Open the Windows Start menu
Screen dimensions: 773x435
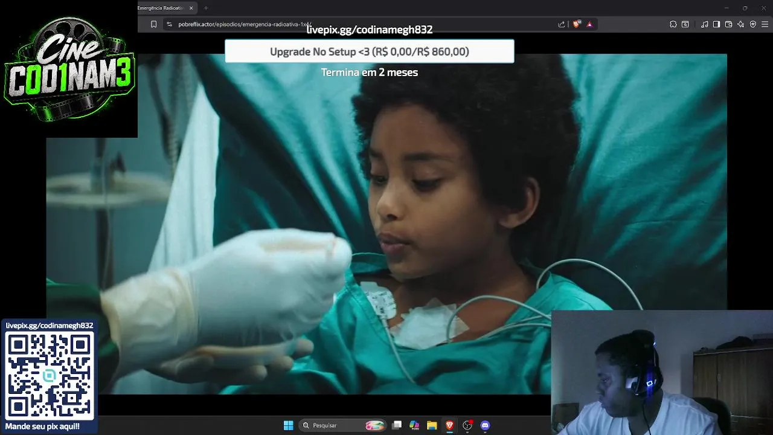point(288,425)
